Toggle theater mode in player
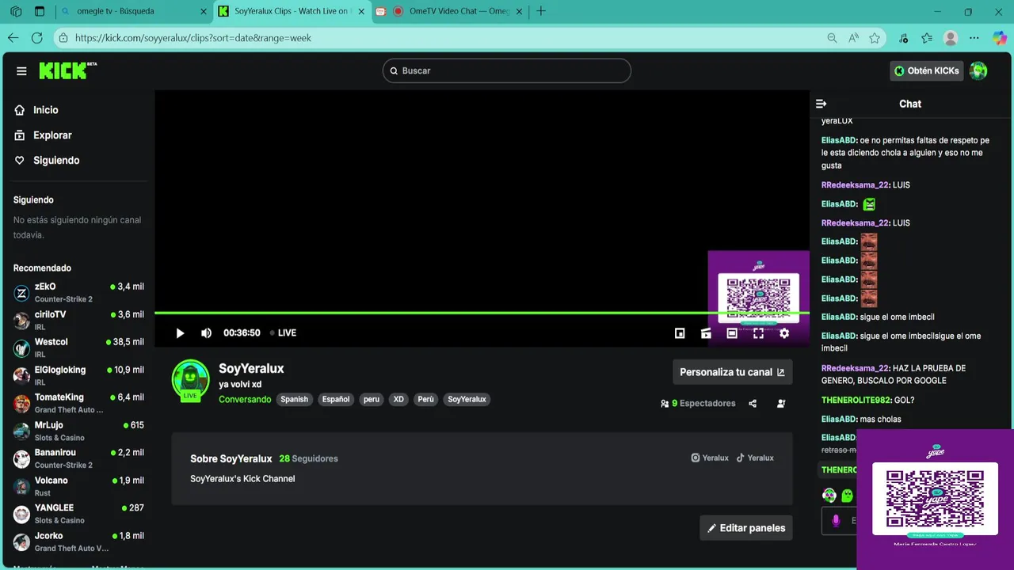Screen dimensions: 1014x570 [x=732, y=333]
